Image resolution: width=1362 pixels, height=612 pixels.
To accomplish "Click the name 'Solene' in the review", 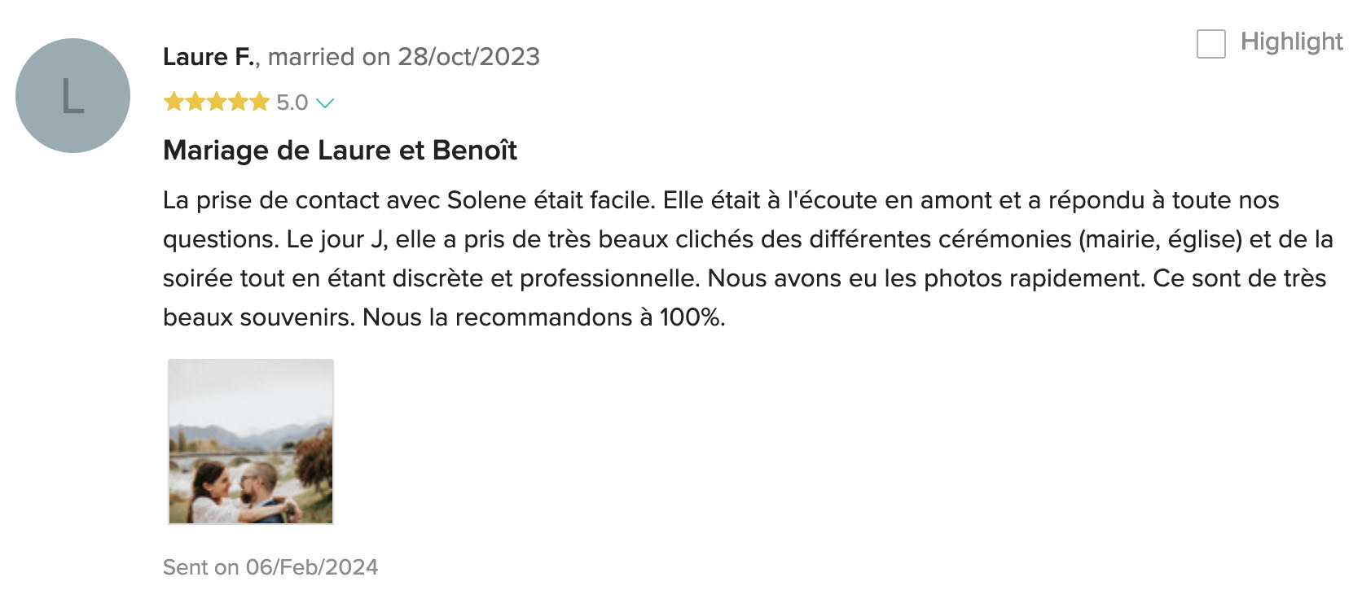I will pos(486,200).
